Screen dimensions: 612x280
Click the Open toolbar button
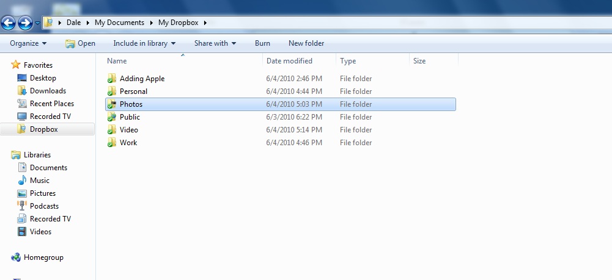tap(80, 43)
